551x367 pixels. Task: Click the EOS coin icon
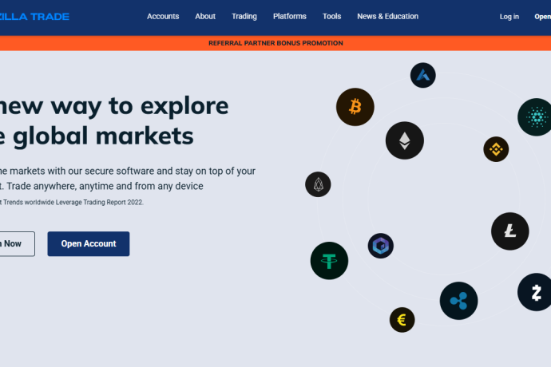click(x=318, y=184)
